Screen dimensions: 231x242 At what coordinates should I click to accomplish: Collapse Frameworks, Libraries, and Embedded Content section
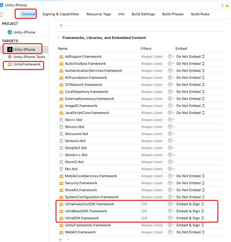(58, 38)
